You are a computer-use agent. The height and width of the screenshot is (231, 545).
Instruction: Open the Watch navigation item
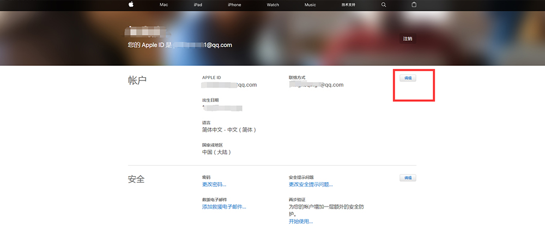[272, 4]
